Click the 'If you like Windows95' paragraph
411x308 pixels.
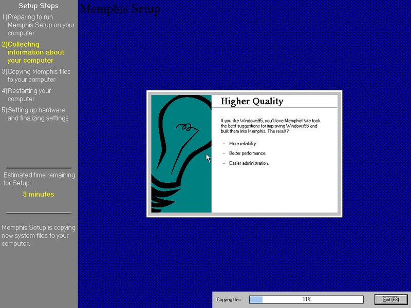[x=271, y=126]
